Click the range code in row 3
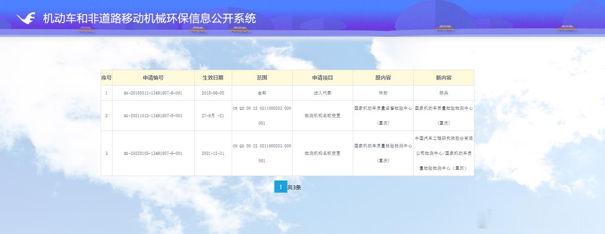Image resolution: width=605 pixels, height=234 pixels. pos(262,153)
